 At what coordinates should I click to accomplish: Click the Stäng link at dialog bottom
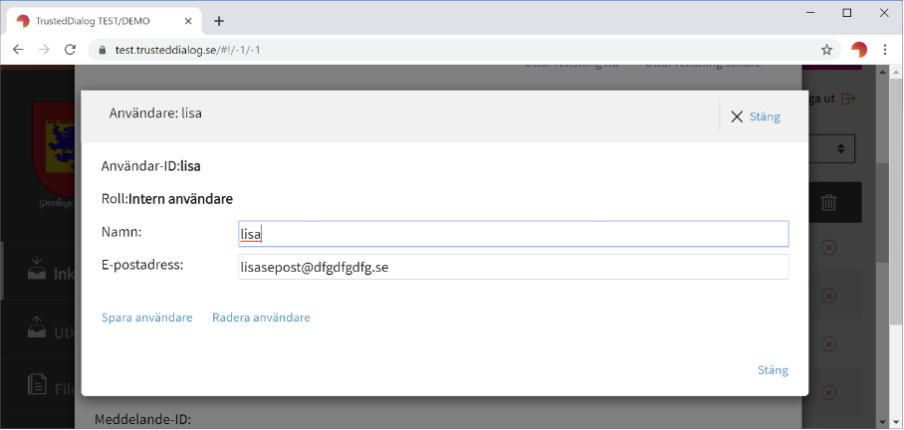tap(773, 370)
